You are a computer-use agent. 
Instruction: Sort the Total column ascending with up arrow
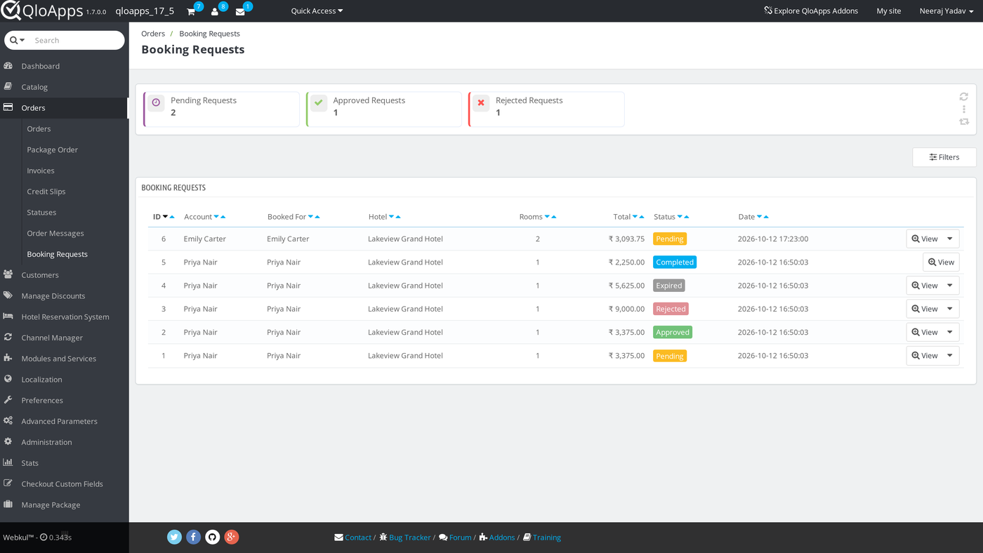pyautogui.click(x=642, y=217)
